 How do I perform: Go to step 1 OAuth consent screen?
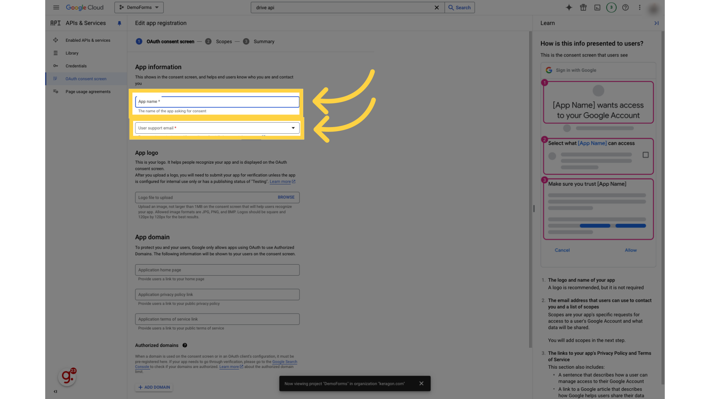pos(165,41)
